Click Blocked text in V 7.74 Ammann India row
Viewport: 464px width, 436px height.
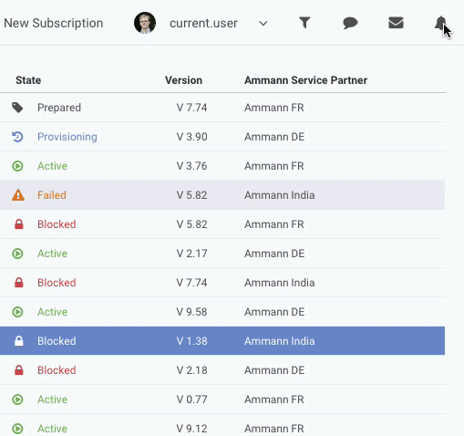click(x=57, y=283)
